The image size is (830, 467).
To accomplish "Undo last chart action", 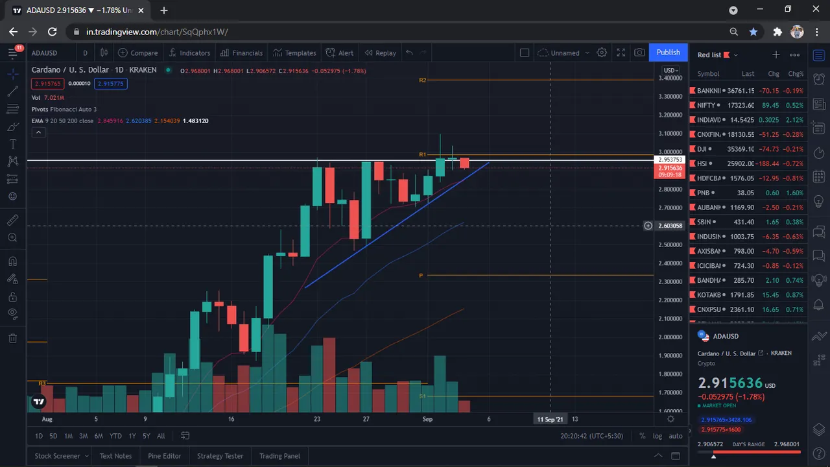I will pos(409,53).
